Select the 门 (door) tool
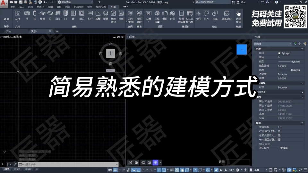The width and height of the screenshot is (308, 173). 65,15
